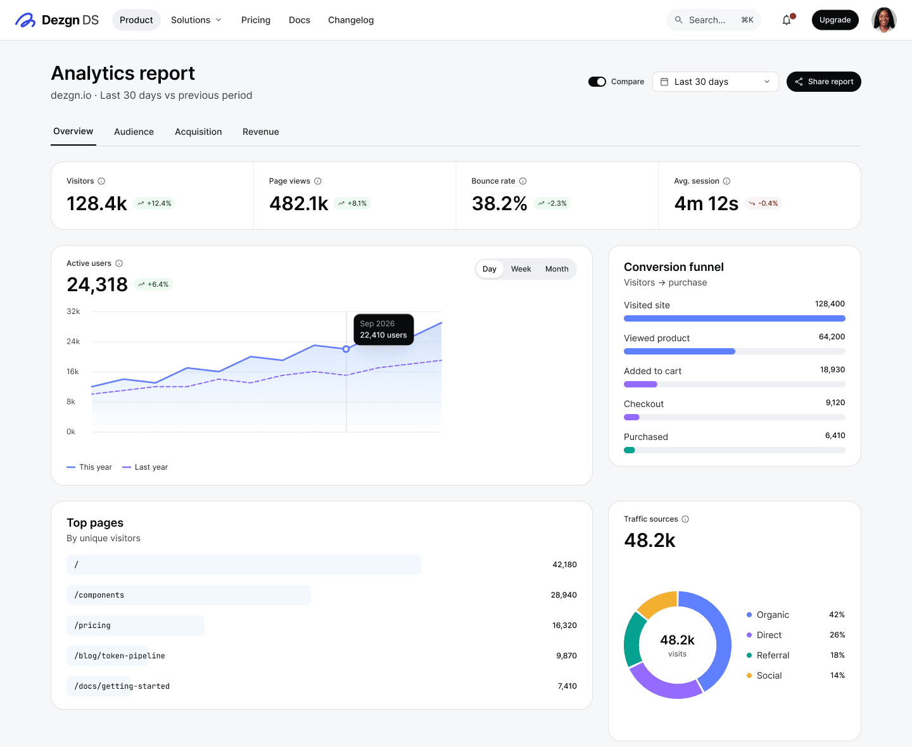Open the Changelog nav link
The image size is (912, 747).
(x=351, y=20)
